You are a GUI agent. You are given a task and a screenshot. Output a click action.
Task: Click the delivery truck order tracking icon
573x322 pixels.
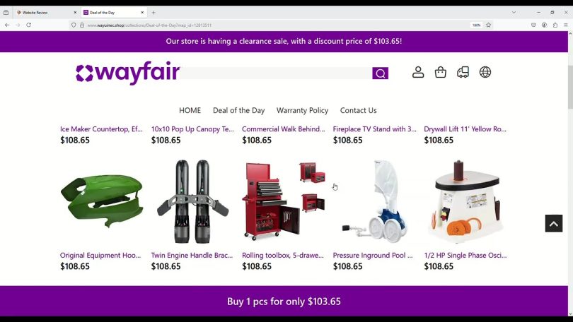(x=463, y=72)
